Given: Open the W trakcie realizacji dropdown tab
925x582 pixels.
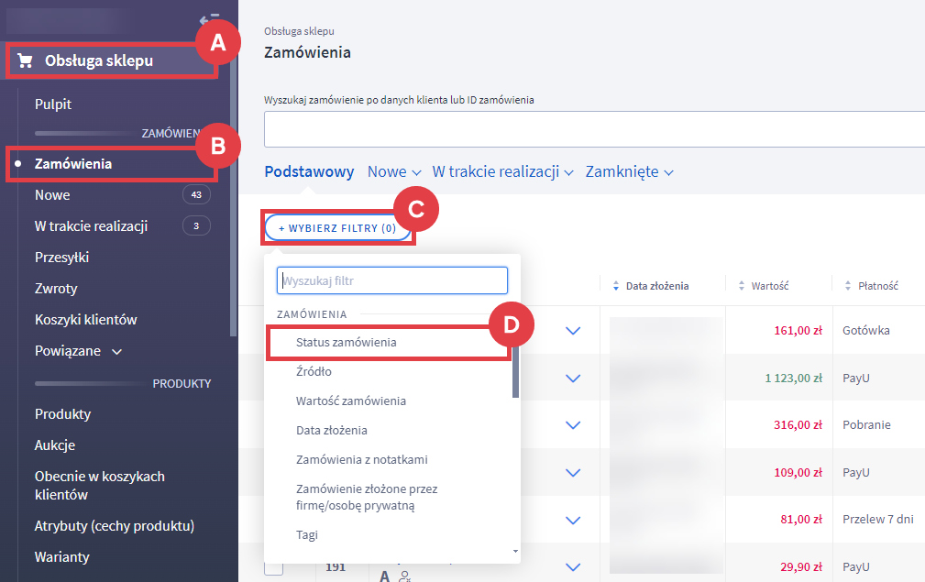Looking at the screenshot, I should click(502, 171).
